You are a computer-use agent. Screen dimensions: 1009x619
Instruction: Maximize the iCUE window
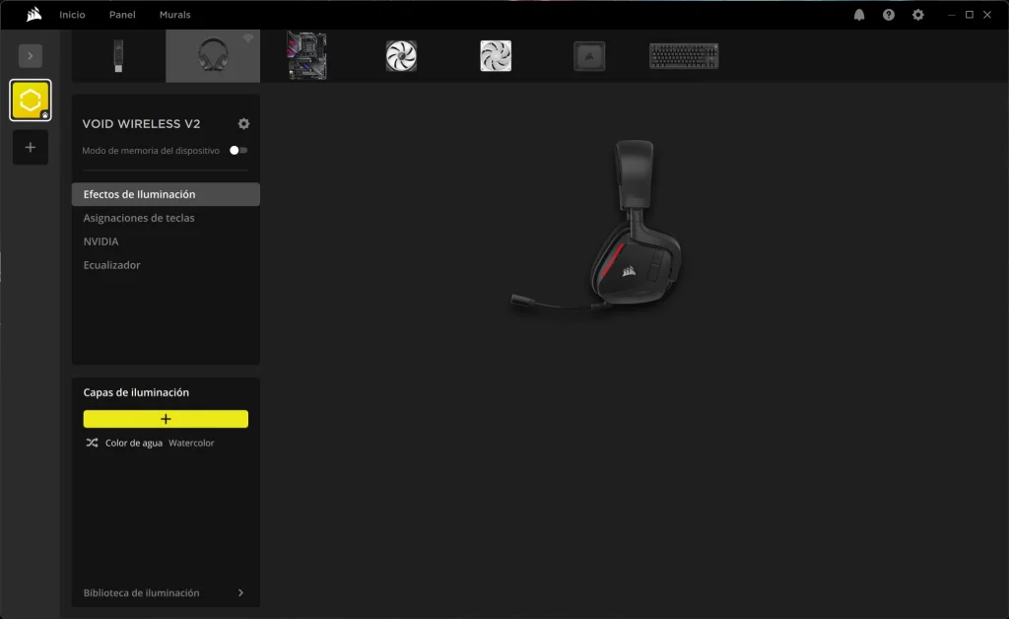[970, 15]
